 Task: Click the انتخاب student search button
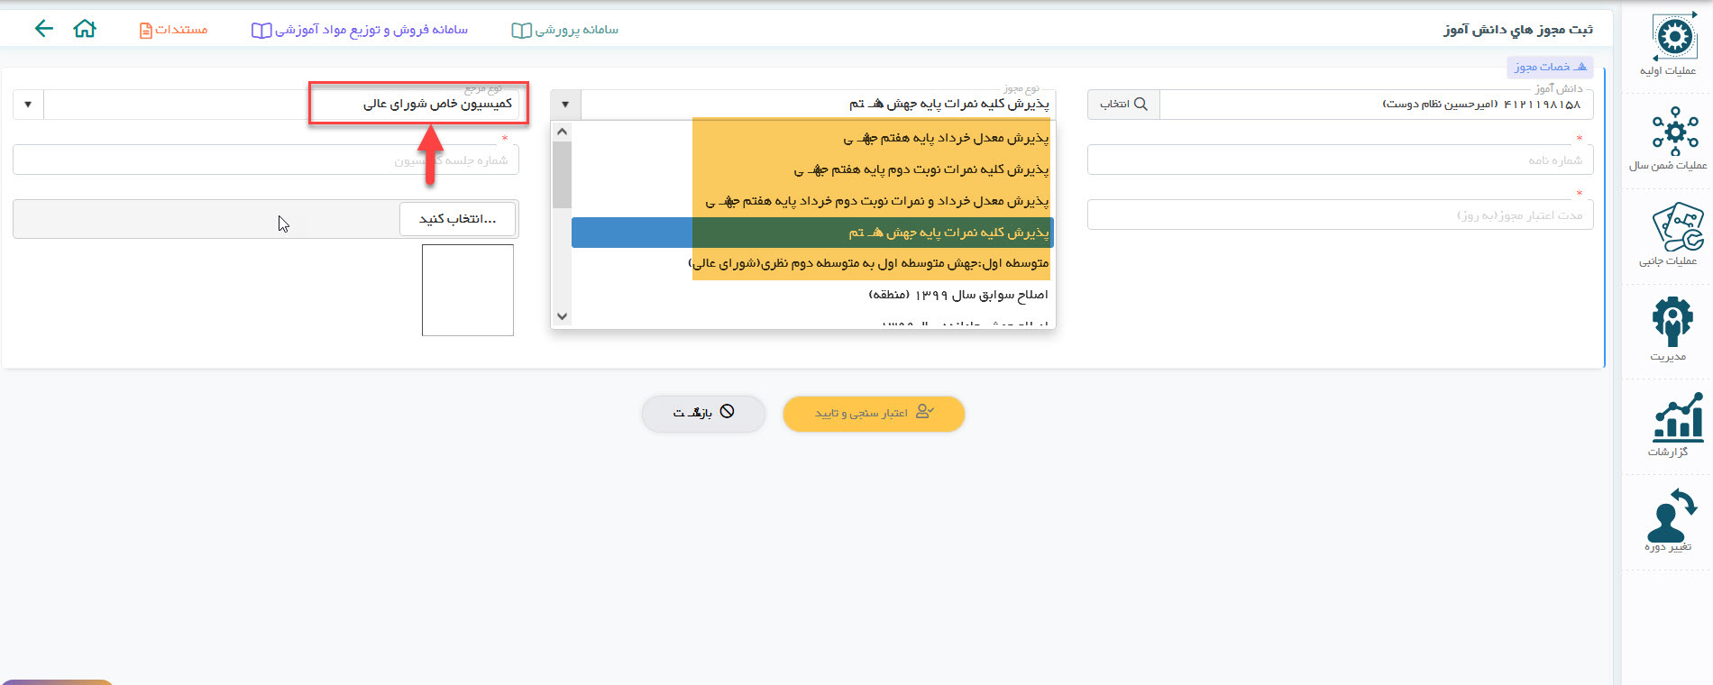1123,105
